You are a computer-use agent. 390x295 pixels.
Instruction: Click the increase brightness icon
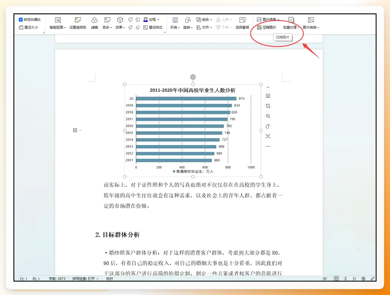(131, 27)
